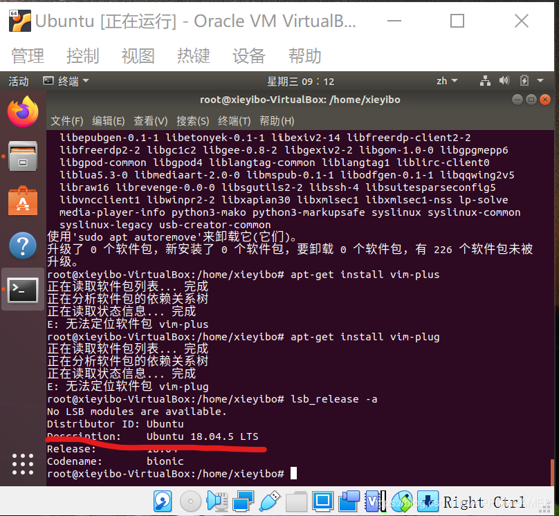Click the line No LSB modules are available.

137,412
